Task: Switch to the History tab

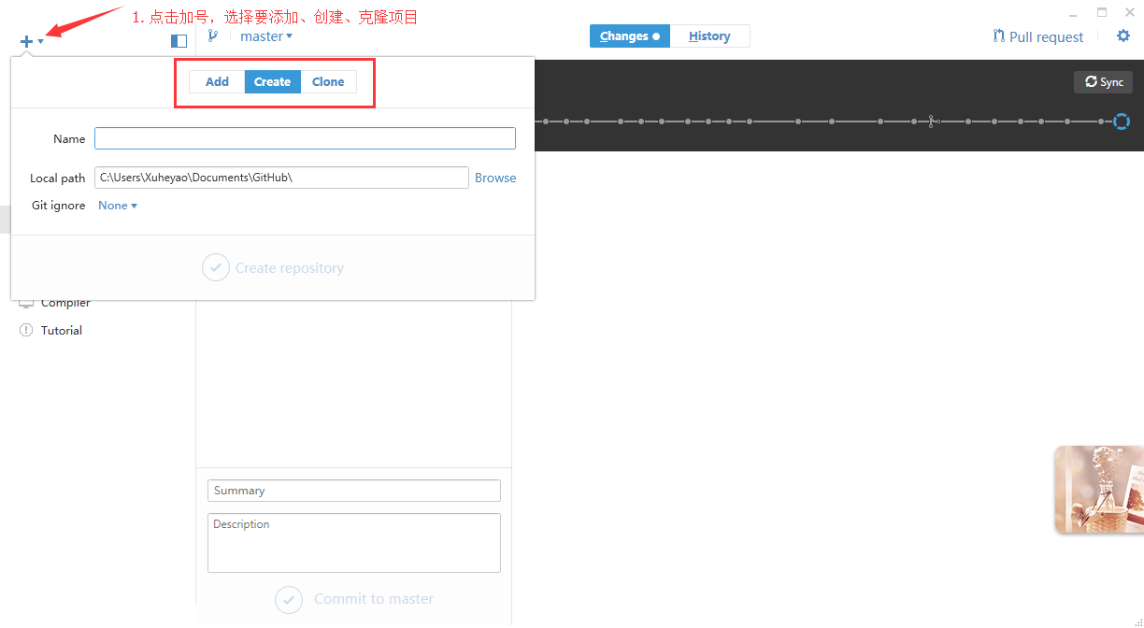Action: pos(709,36)
